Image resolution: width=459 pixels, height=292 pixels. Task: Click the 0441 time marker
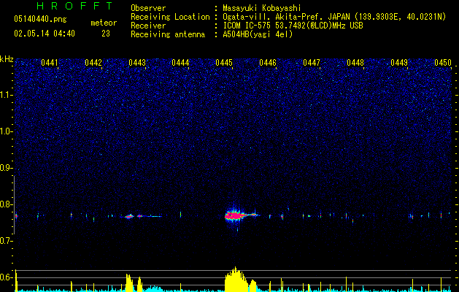[x=50, y=63]
